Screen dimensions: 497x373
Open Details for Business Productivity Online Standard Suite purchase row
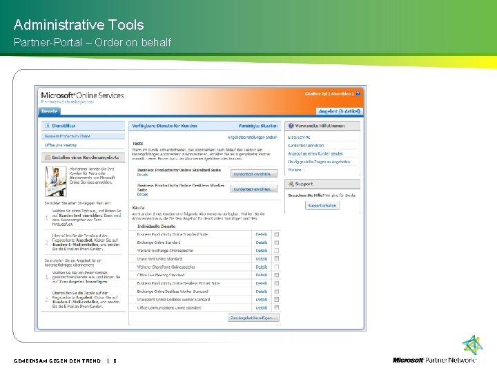coord(262,234)
